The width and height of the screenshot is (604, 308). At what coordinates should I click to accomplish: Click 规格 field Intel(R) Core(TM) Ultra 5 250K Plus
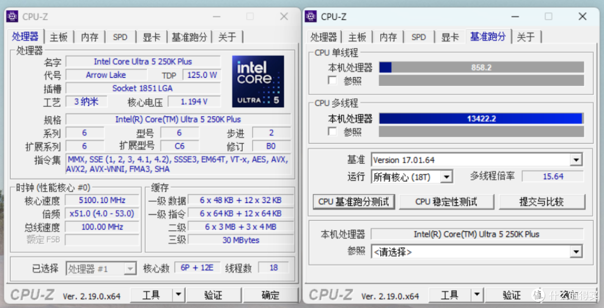[178, 120]
